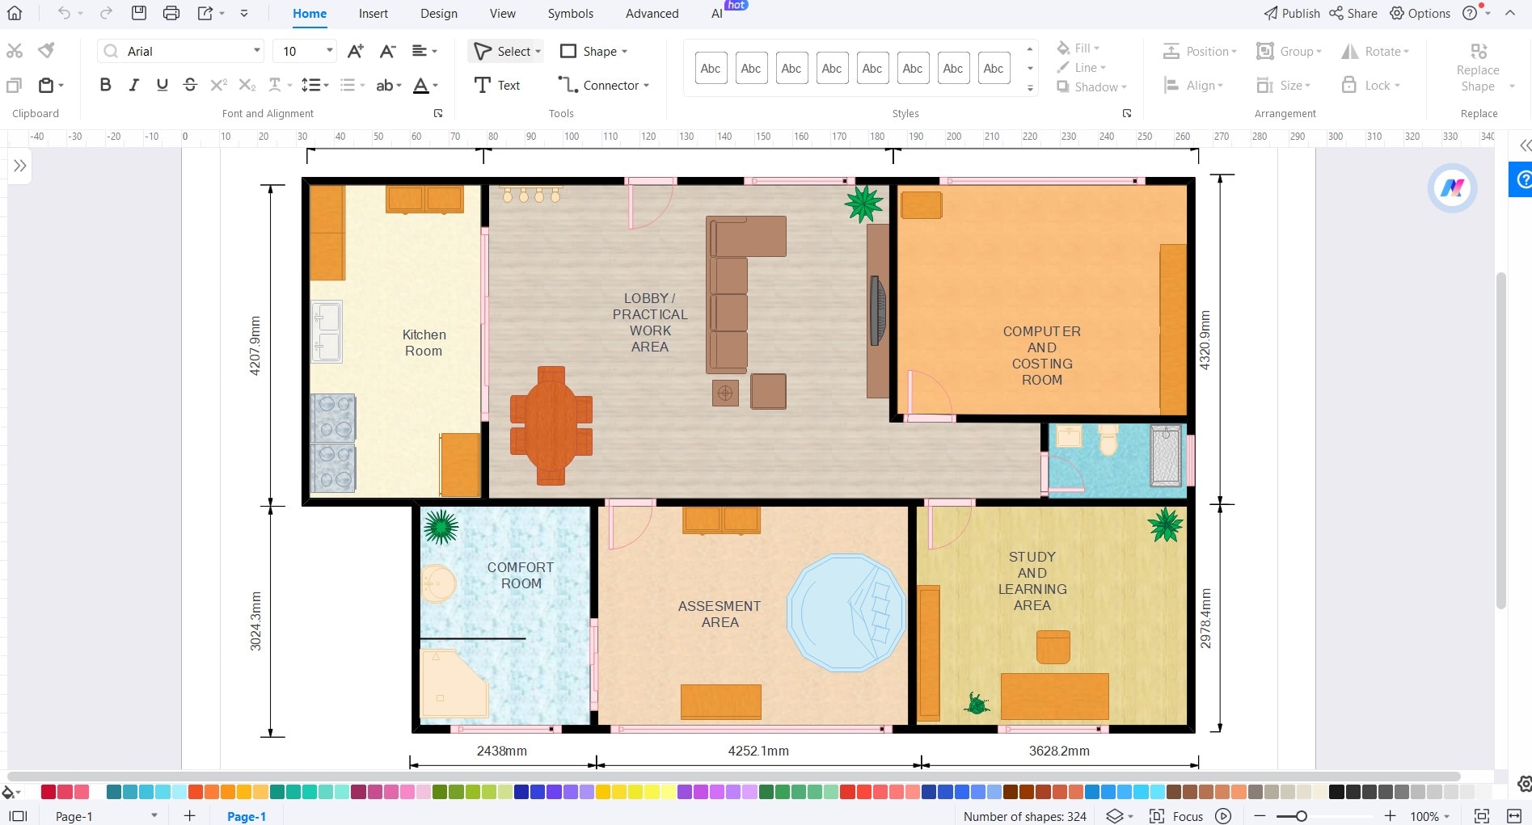Viewport: 1532px width, 825px height.
Task: Apply subscript formatting
Action: pyautogui.click(x=247, y=85)
